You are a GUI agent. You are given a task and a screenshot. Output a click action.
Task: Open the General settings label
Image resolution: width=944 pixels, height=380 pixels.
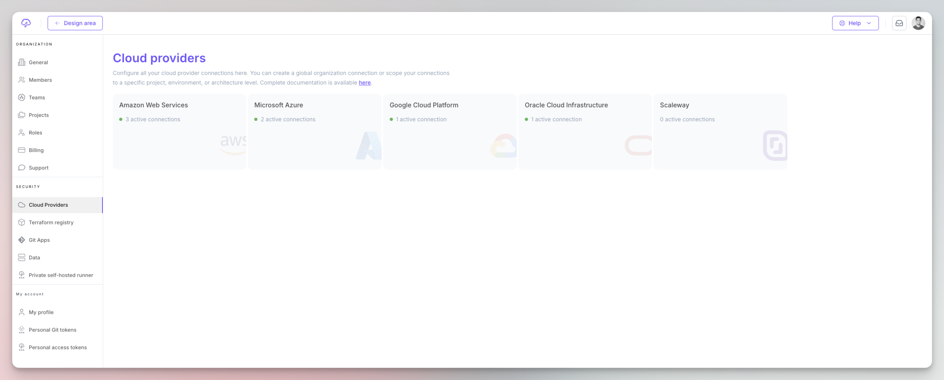tap(38, 62)
